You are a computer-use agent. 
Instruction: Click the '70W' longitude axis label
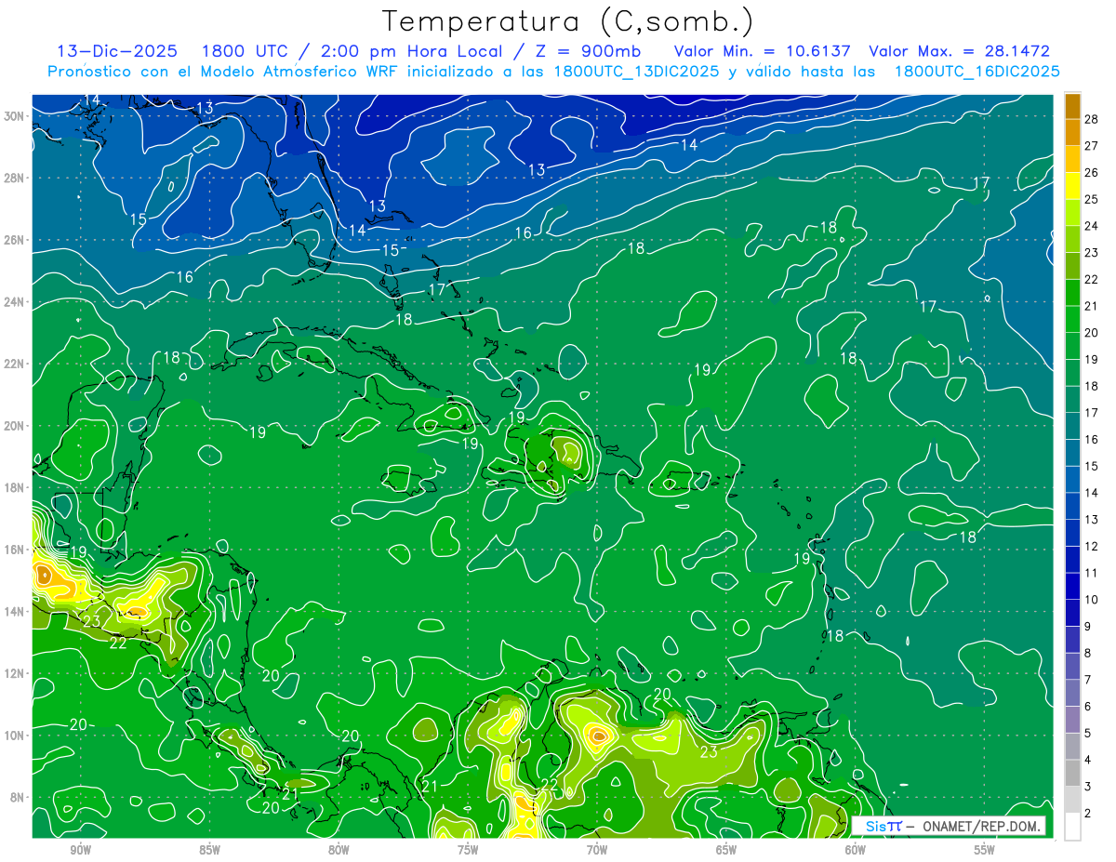pyautogui.click(x=597, y=850)
